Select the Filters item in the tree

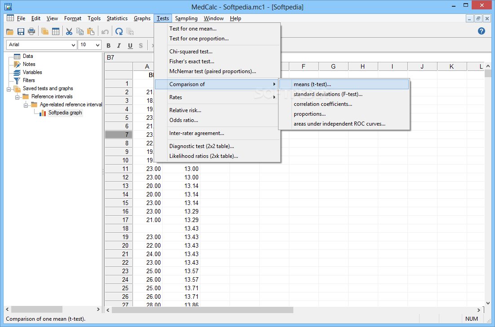[29, 80]
